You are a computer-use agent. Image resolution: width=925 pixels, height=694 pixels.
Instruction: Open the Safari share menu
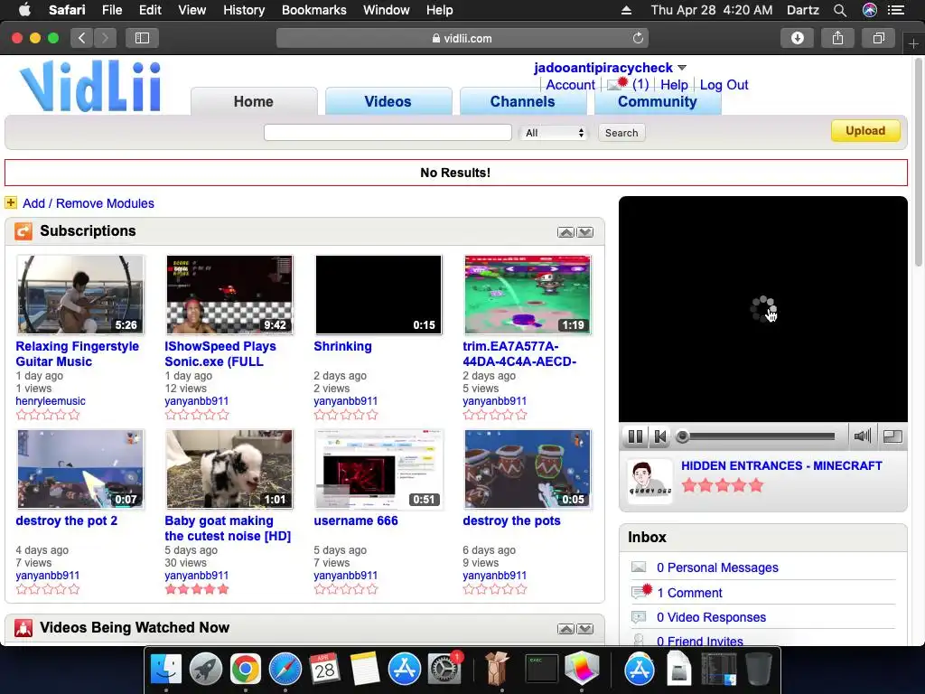(837, 38)
